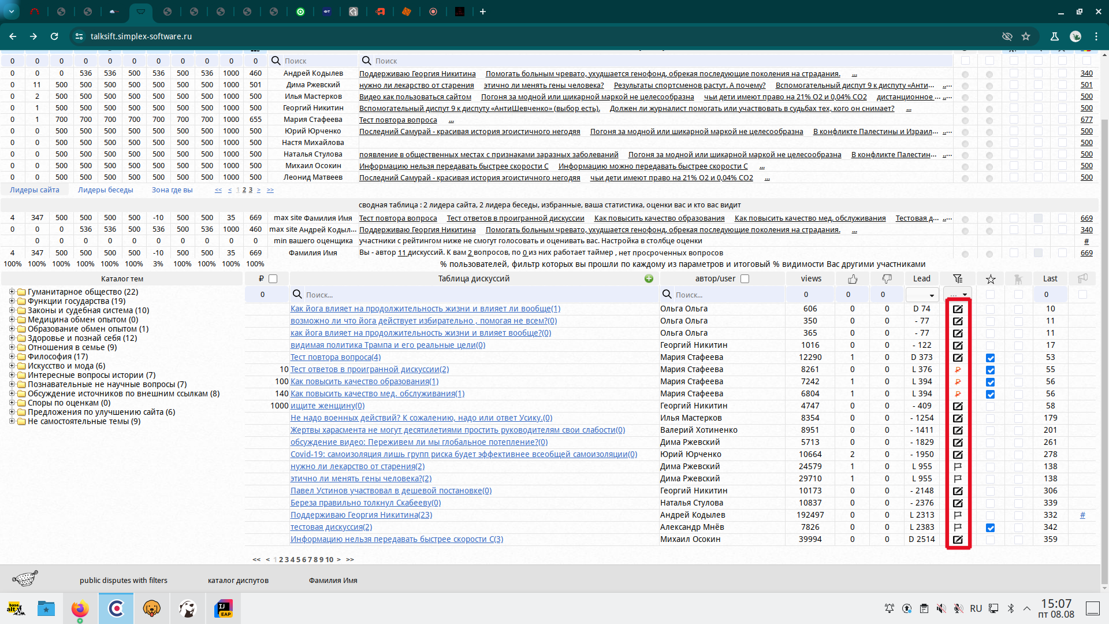
Task: Click the star favorites column header icon
Action: click(991, 279)
